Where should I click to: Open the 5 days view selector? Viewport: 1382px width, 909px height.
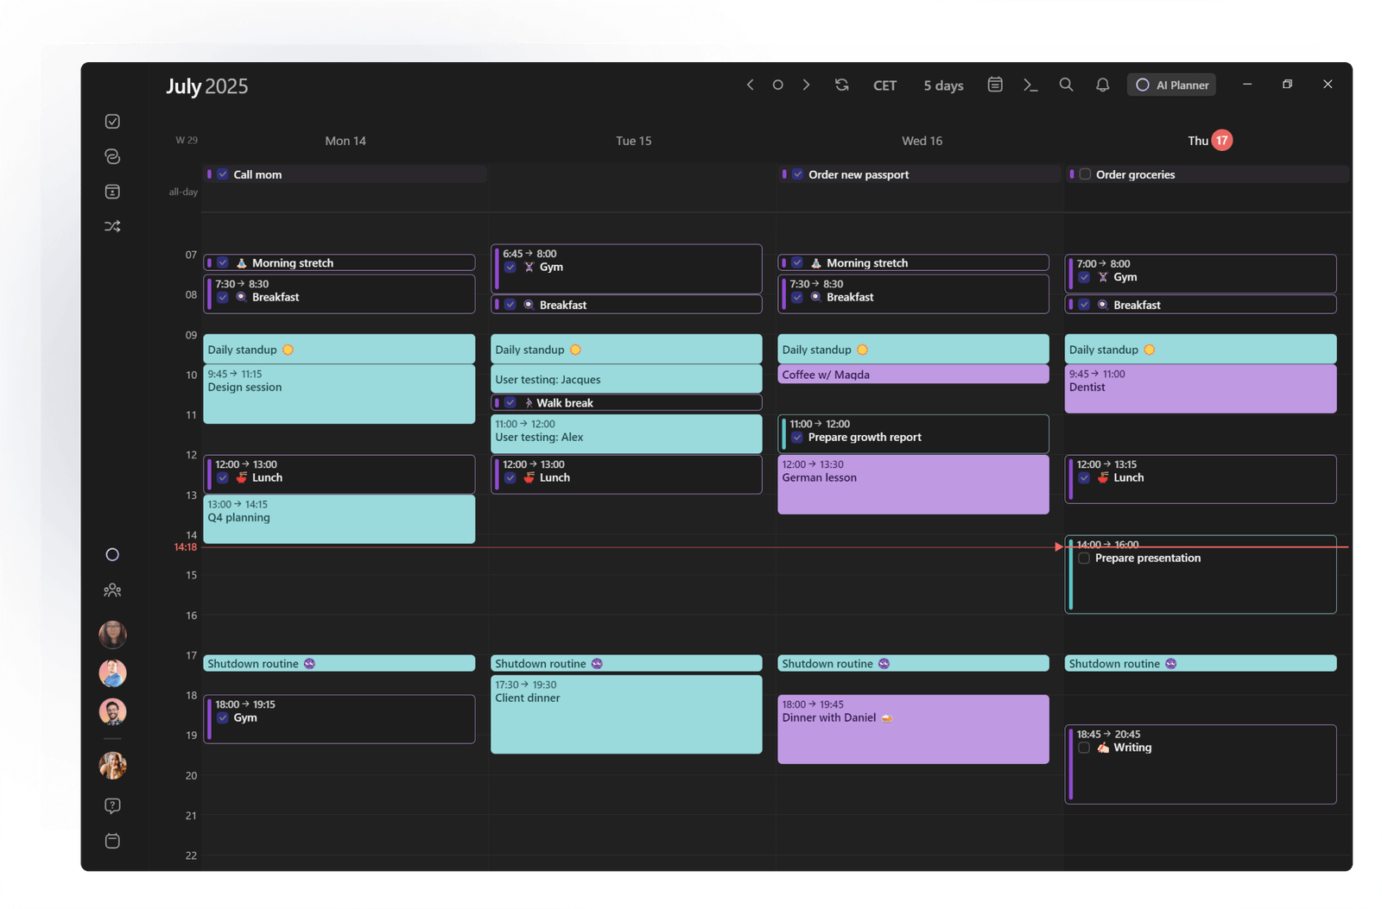(943, 85)
